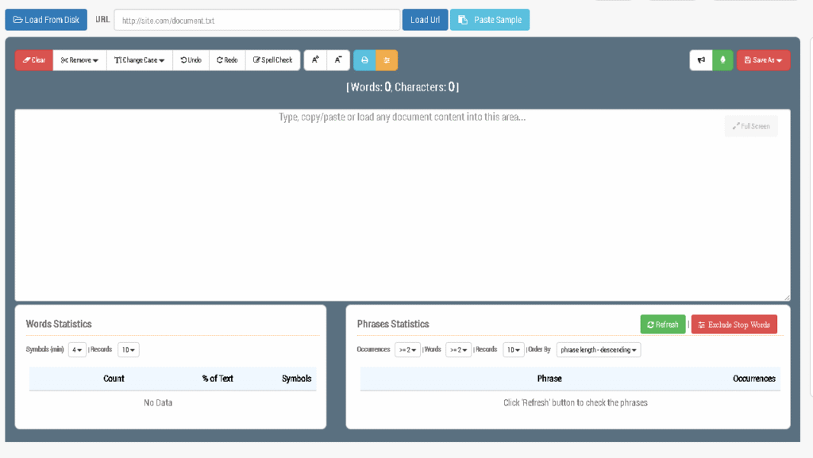Open the Change Case dropdown
Screen dimensions: 813x458
(139, 60)
